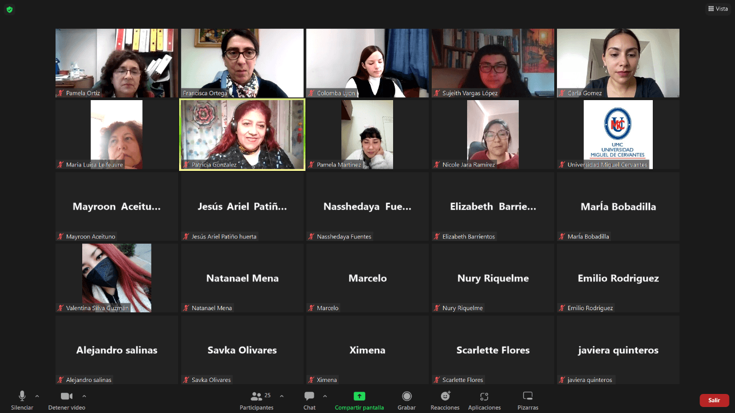Click the large 'Nasshedaya Fue...' name

pyautogui.click(x=367, y=207)
